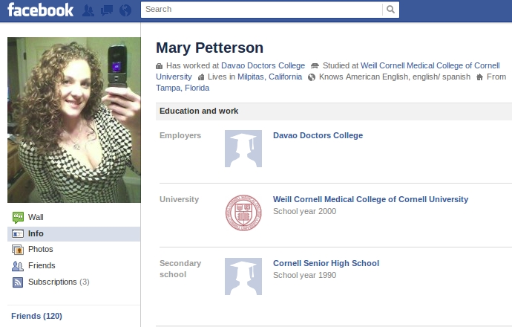512x327 pixels.
Task: Open Mary Petterson's profile photo
Action: 74,120
